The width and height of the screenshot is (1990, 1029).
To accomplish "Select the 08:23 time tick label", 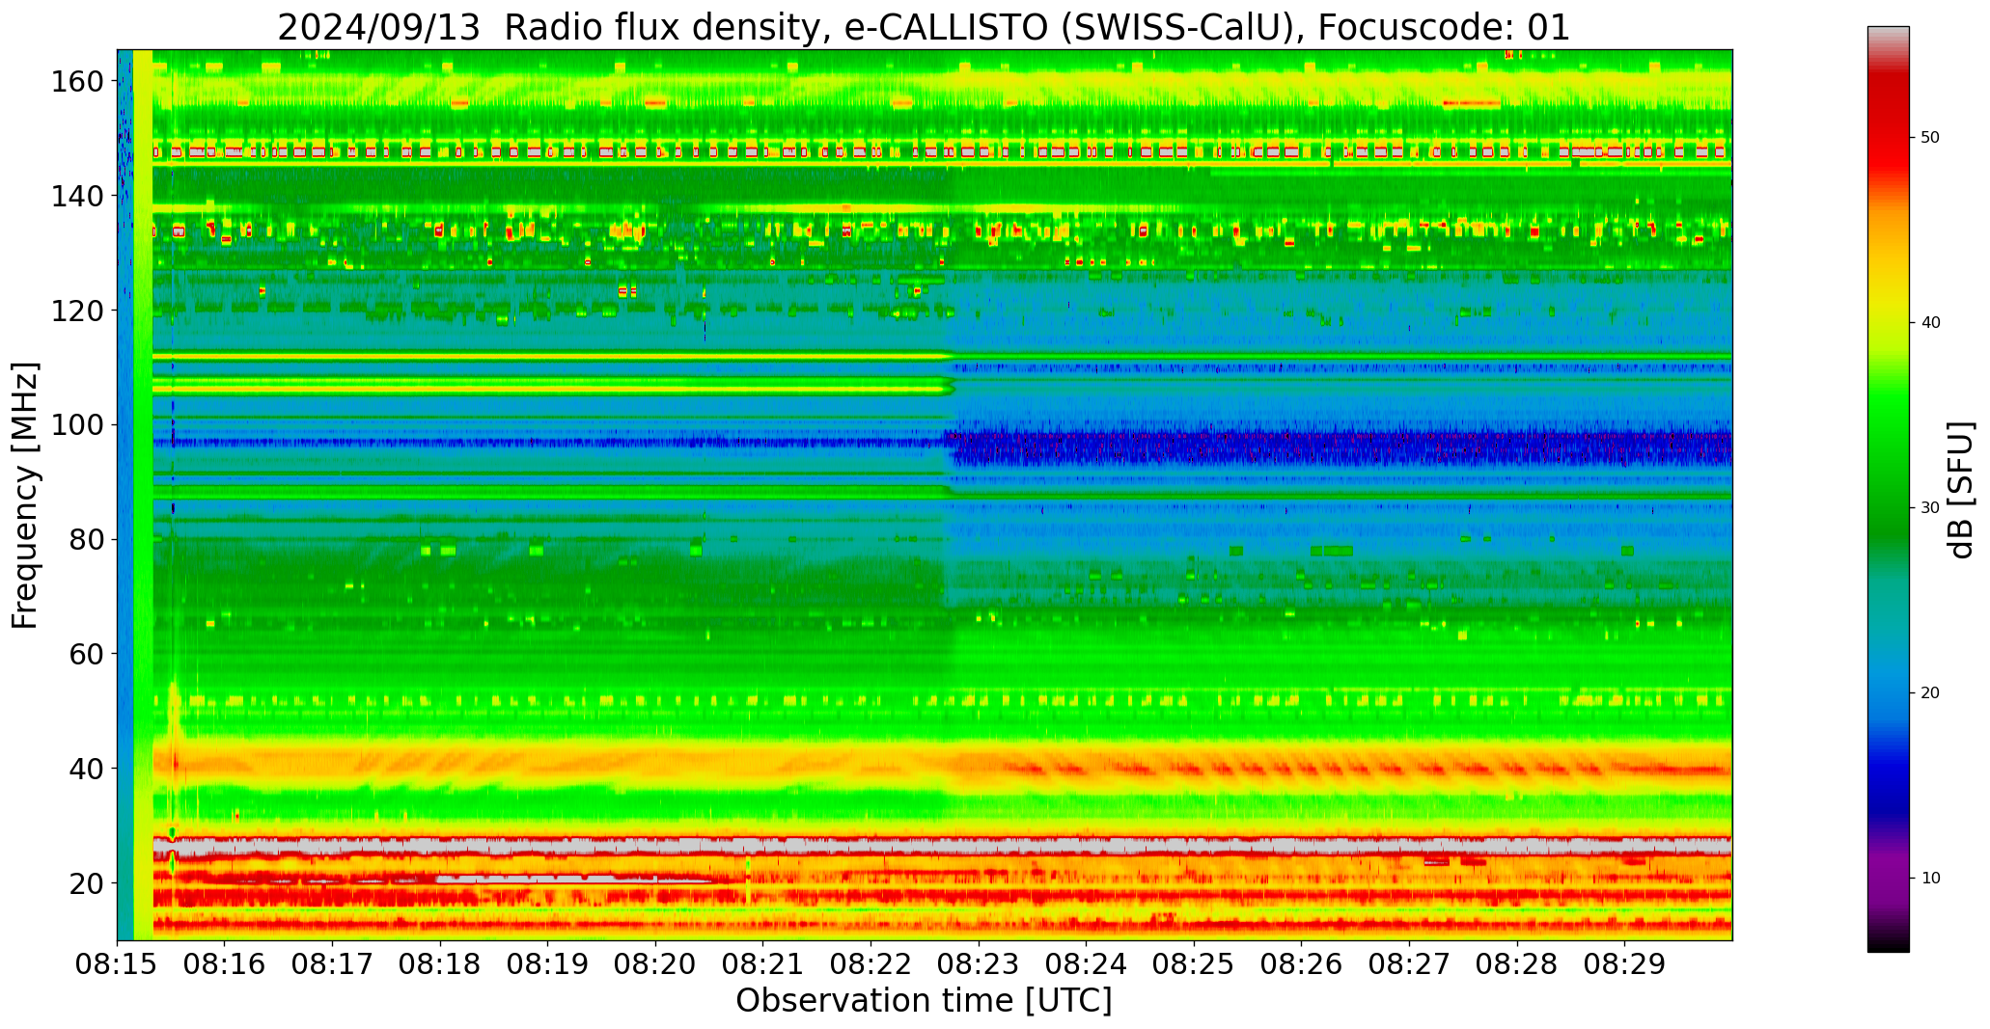I will tap(979, 964).
